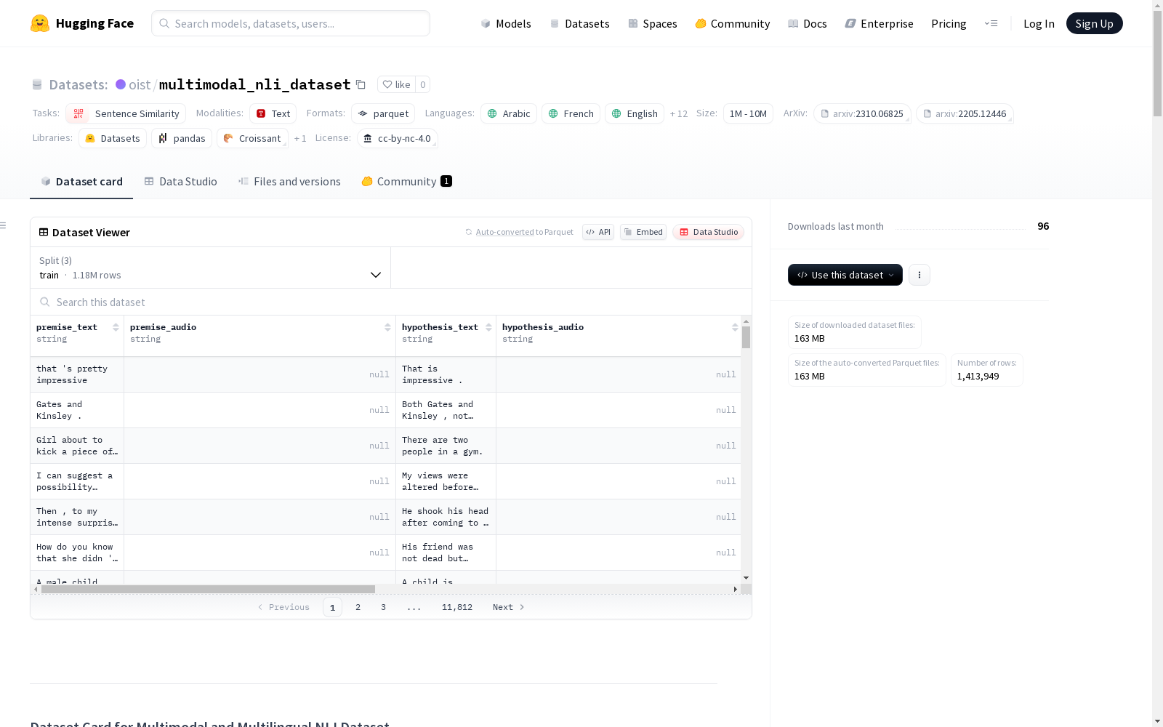Sort the premise_audio column
The width and height of the screenshot is (1163, 727).
click(x=387, y=327)
